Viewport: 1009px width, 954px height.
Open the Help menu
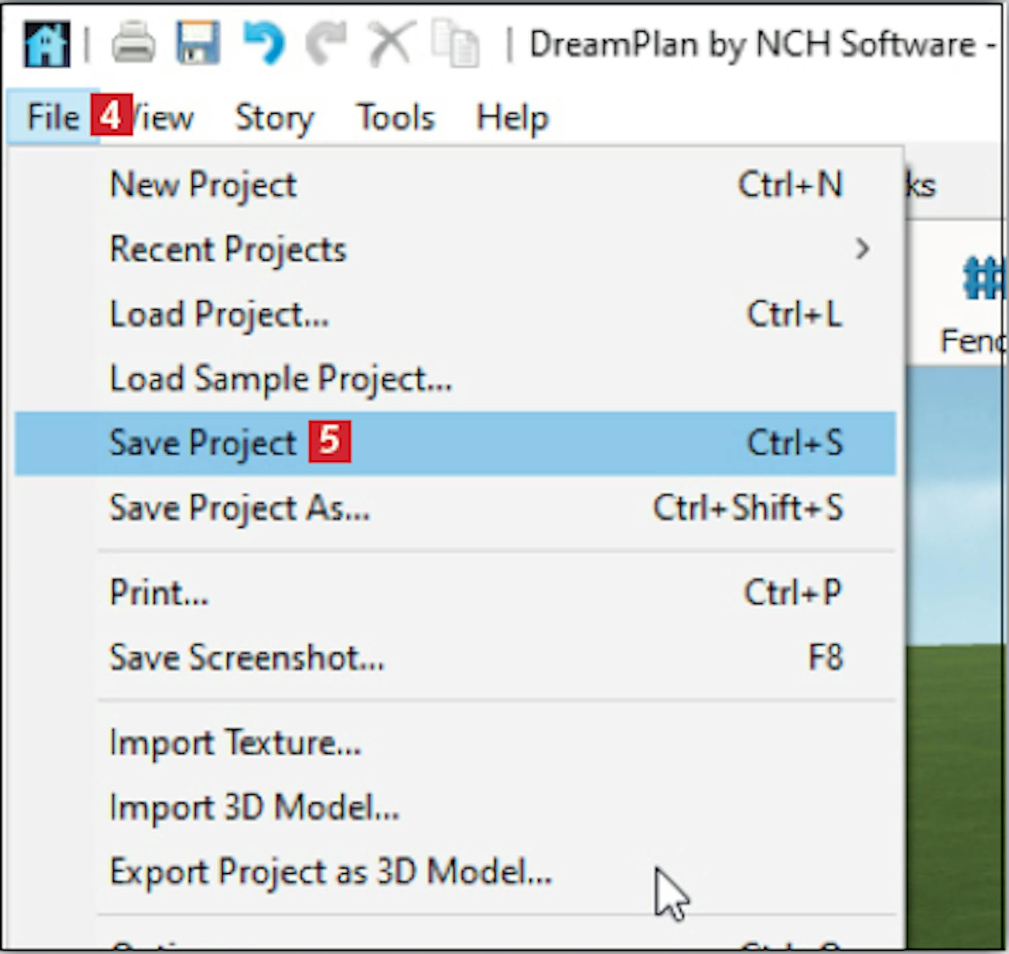[x=513, y=118]
